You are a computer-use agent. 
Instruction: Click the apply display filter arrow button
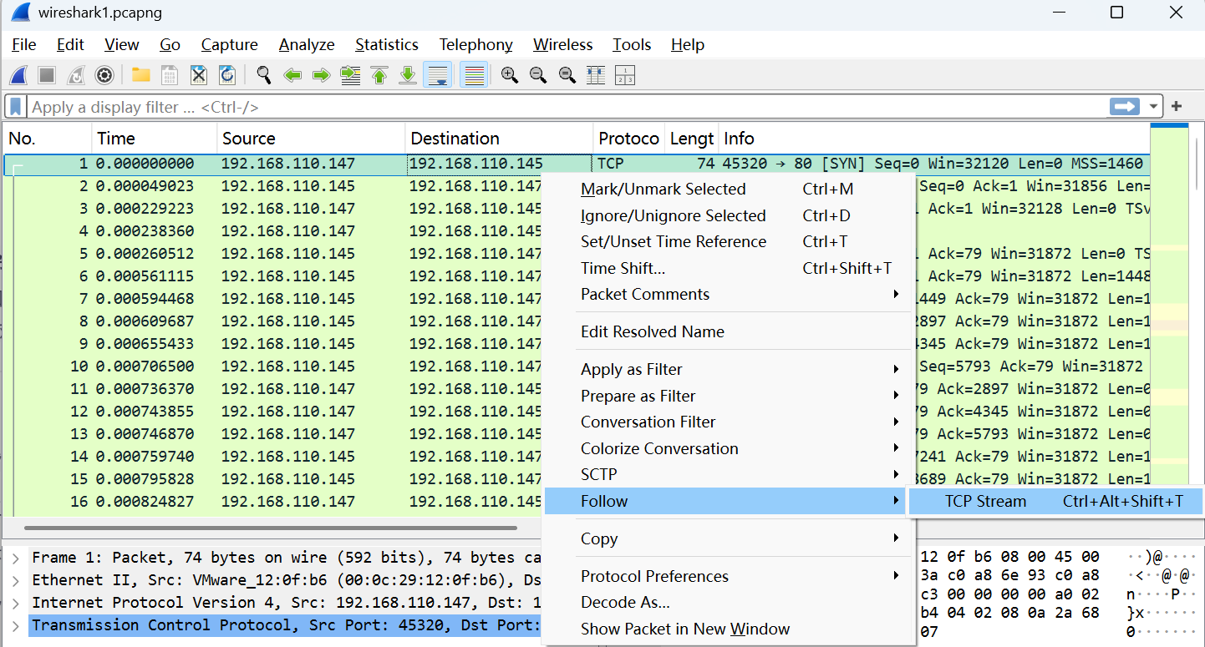click(1124, 107)
